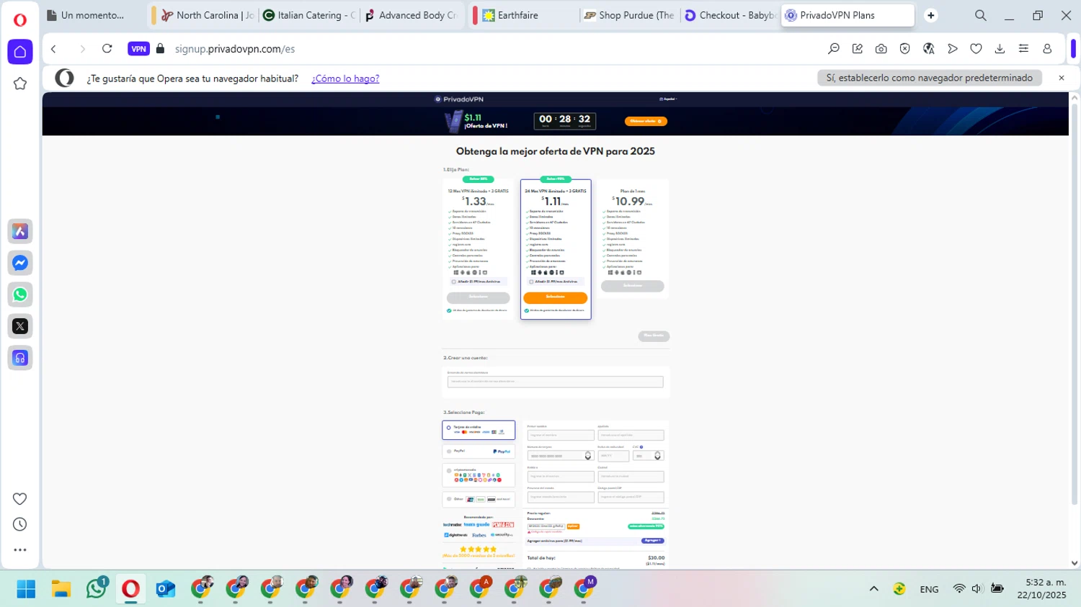Search open tabs magnifier icon
The width and height of the screenshot is (1081, 607).
point(980,15)
